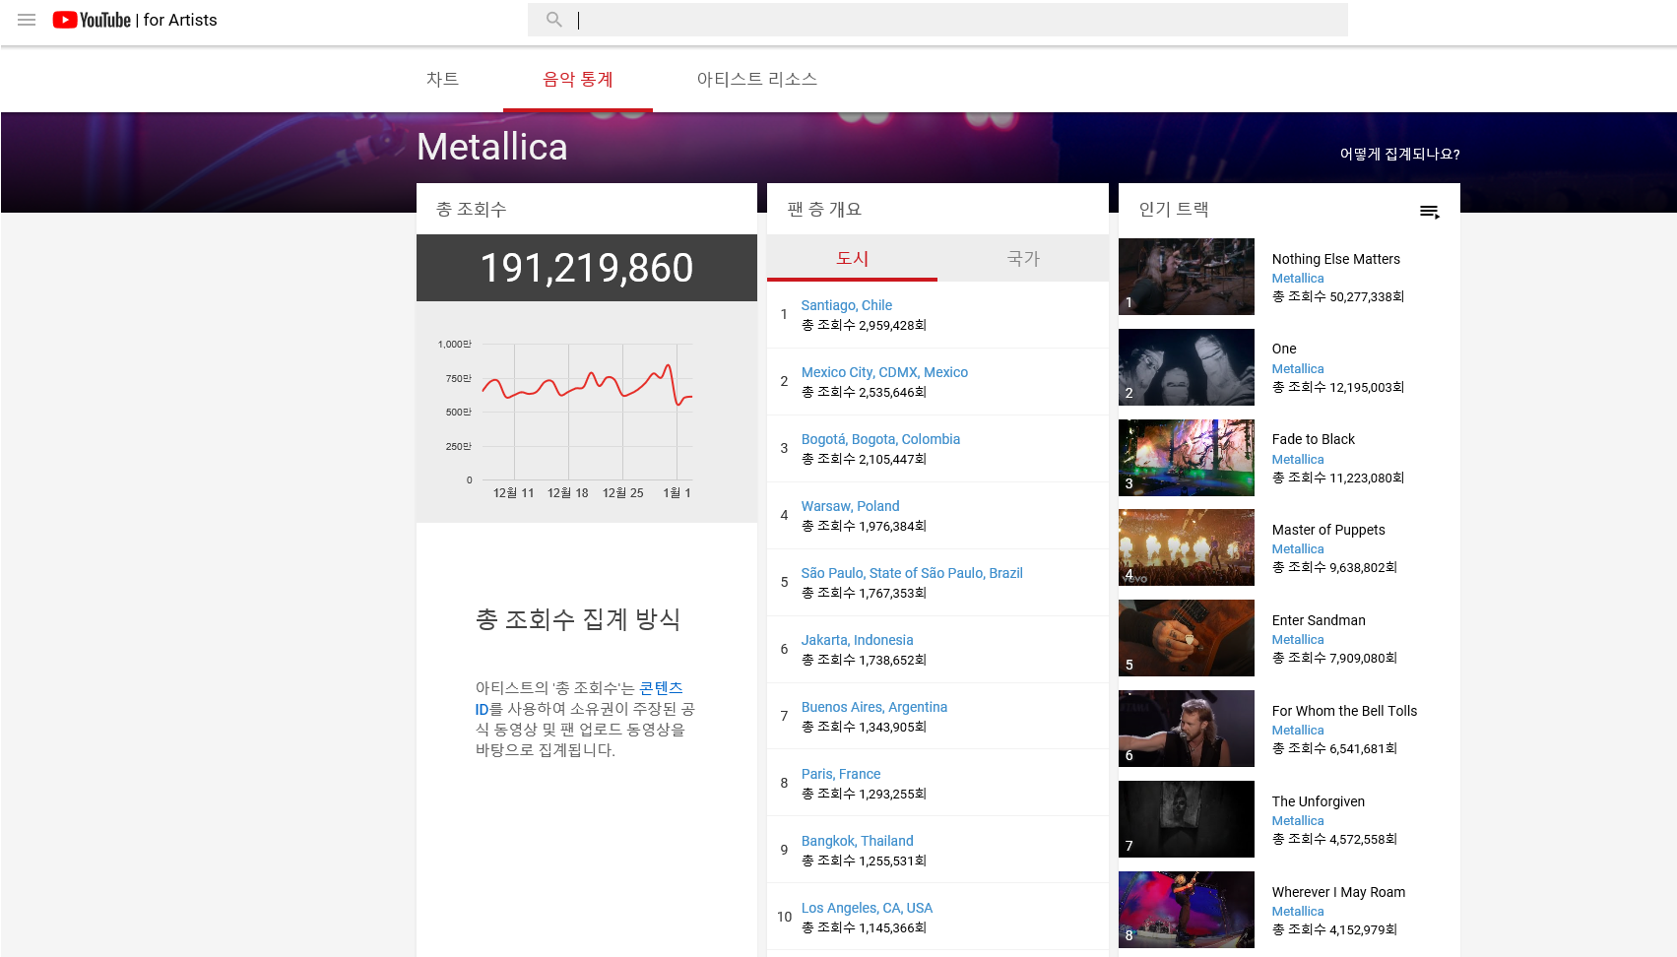Image resolution: width=1677 pixels, height=957 pixels.
Task: Play Nothing Else Matters video thumbnail
Action: (x=1187, y=277)
